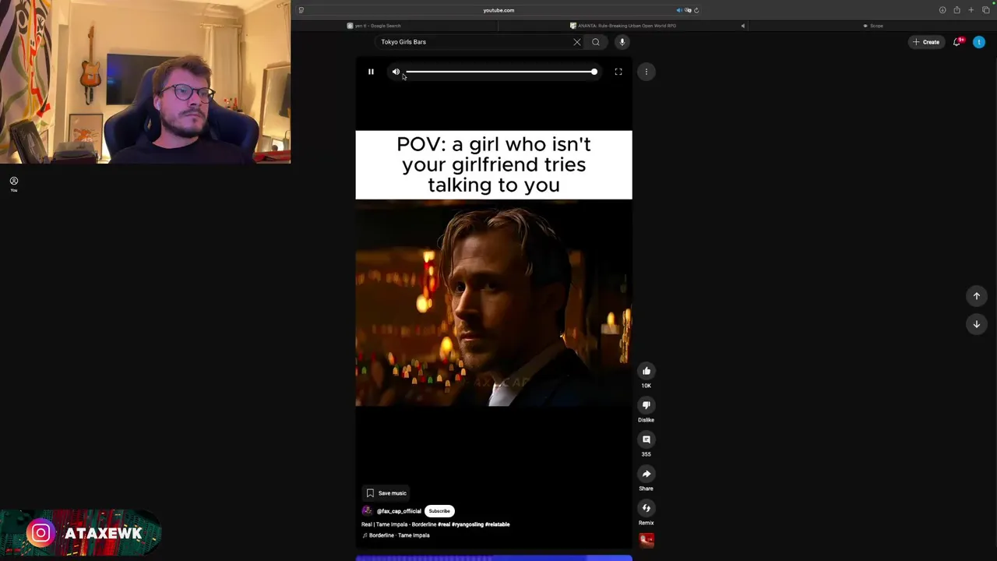Open the Safari share menu
997x561 pixels.
pyautogui.click(x=956, y=10)
